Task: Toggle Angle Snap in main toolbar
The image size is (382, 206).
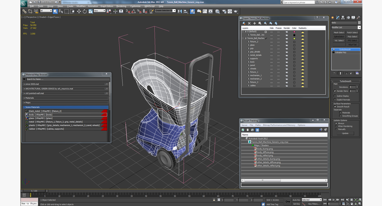Action: pos(133,11)
